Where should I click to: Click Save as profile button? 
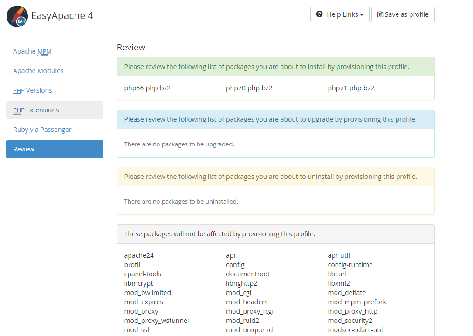pyautogui.click(x=403, y=14)
